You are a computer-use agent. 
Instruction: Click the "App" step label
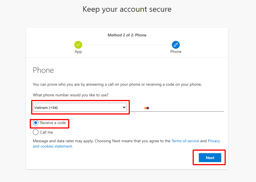pyautogui.click(x=78, y=52)
